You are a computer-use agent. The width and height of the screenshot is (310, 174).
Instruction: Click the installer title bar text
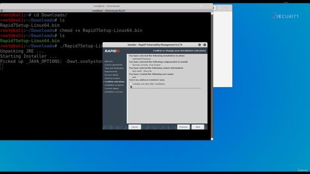[155, 45]
